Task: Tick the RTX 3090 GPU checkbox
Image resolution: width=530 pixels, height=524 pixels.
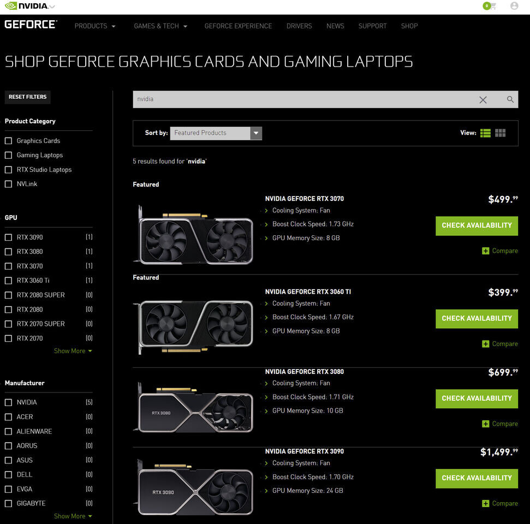Action: tap(8, 237)
